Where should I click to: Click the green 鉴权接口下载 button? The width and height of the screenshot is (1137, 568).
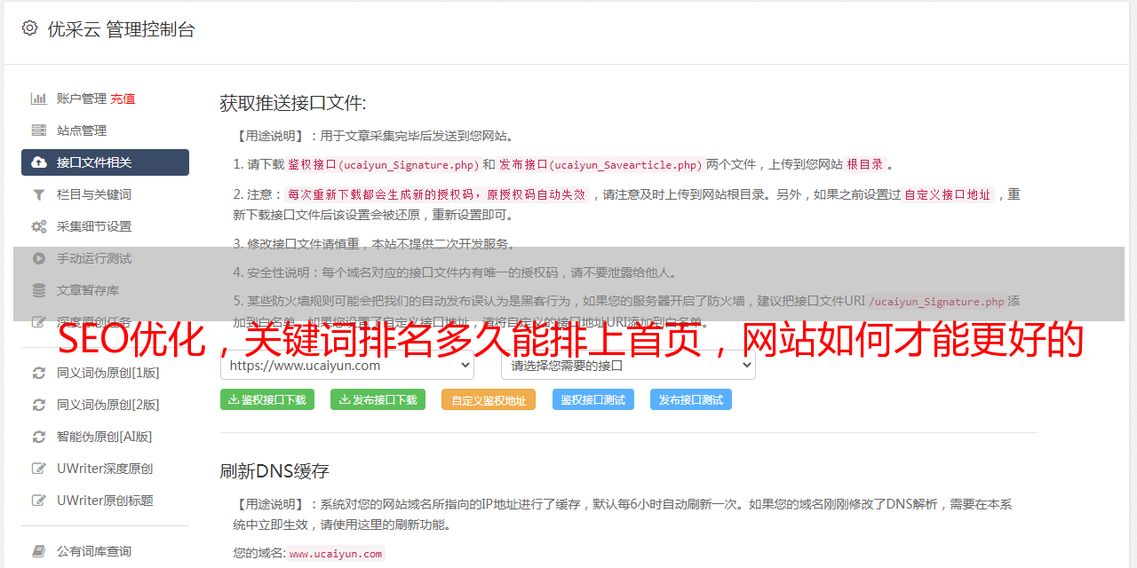[266, 399]
